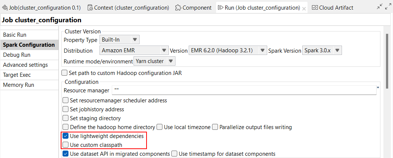Close the Run job tab
The width and height of the screenshot is (393, 158).
coord(304,8)
